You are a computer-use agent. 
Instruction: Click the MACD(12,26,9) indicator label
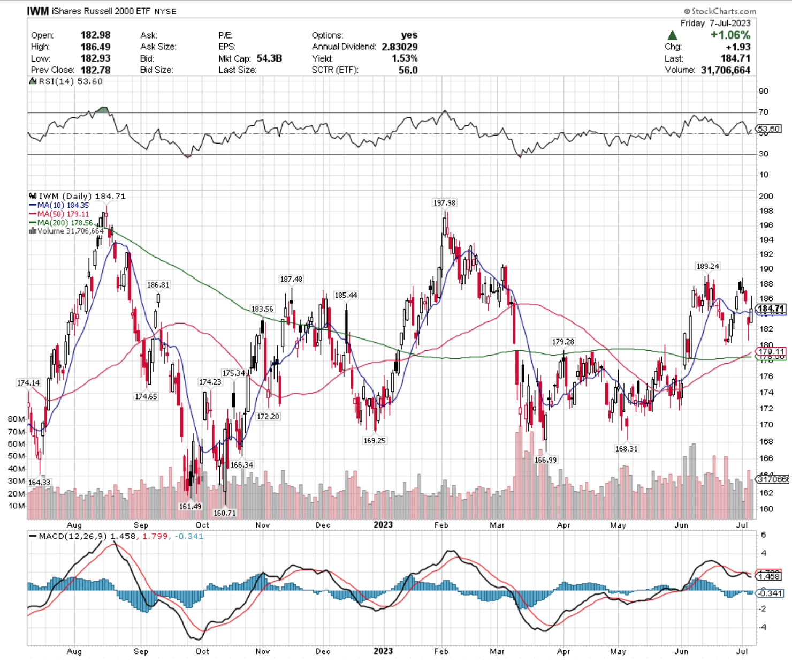tap(73, 536)
